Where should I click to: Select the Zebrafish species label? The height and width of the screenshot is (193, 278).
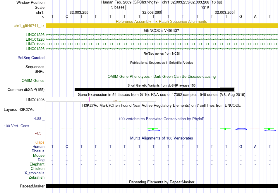pyautogui.click(x=37, y=178)
